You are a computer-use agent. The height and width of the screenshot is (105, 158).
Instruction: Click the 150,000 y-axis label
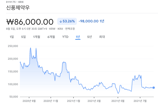click(x=13, y=72)
